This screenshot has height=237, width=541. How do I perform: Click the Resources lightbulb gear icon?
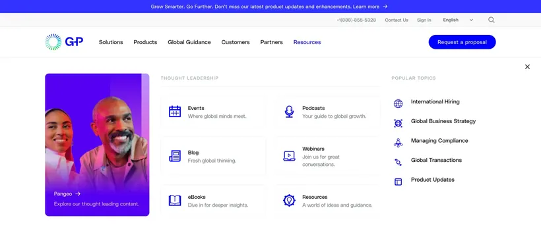(x=289, y=201)
